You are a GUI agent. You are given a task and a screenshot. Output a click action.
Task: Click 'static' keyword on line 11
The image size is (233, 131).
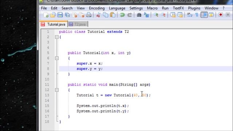coord(90,85)
